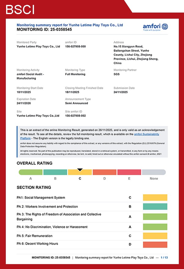Click the black overall rating marker triangle
Image resolution: width=184 pixels, height=269 pixels.
[80, 169]
